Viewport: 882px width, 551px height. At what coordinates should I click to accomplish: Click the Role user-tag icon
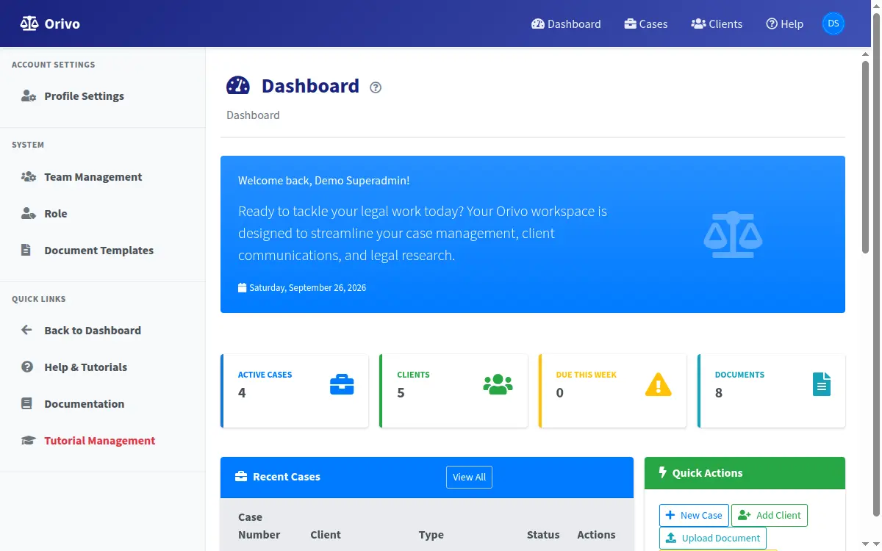pyautogui.click(x=29, y=214)
